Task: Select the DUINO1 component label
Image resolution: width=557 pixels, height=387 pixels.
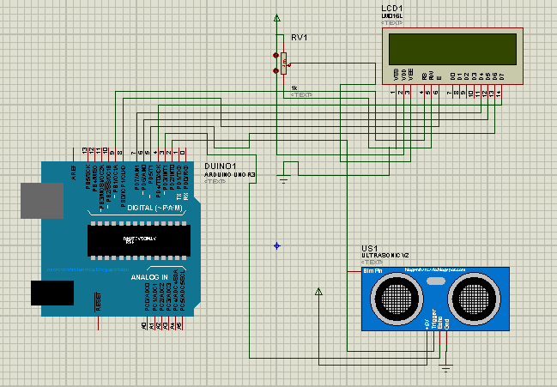Action: (221, 166)
